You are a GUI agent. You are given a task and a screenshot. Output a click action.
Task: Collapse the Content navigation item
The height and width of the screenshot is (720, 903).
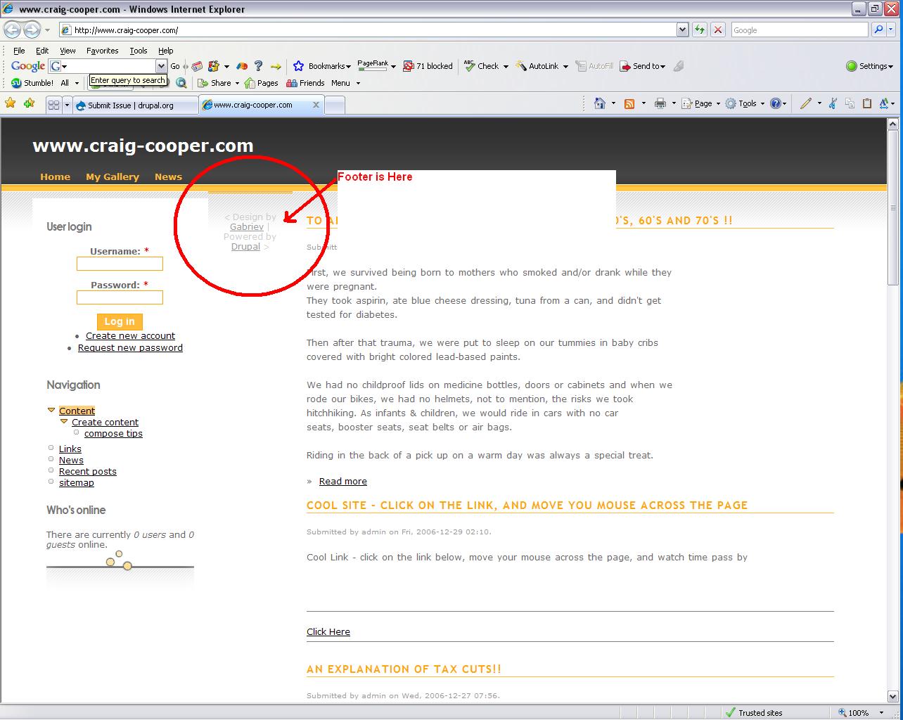(51, 410)
